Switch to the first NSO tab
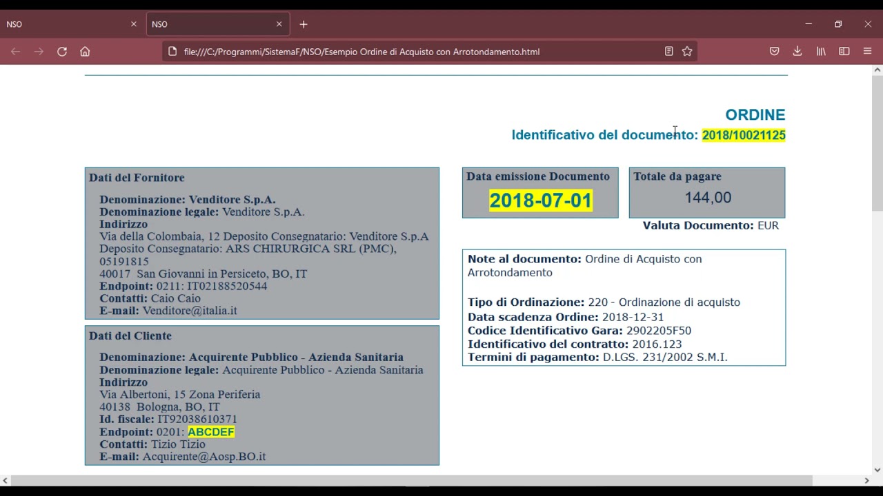Screen dimensions: 883x496 click(72, 24)
